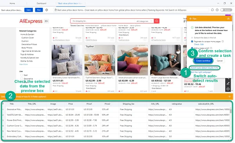This screenshot has height=143, width=235.
Task: Toggle Paginate to scrape more pages checkbox
Action: tap(192, 42)
